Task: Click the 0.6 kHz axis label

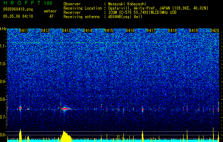Action: pyautogui.click(x=3, y=135)
